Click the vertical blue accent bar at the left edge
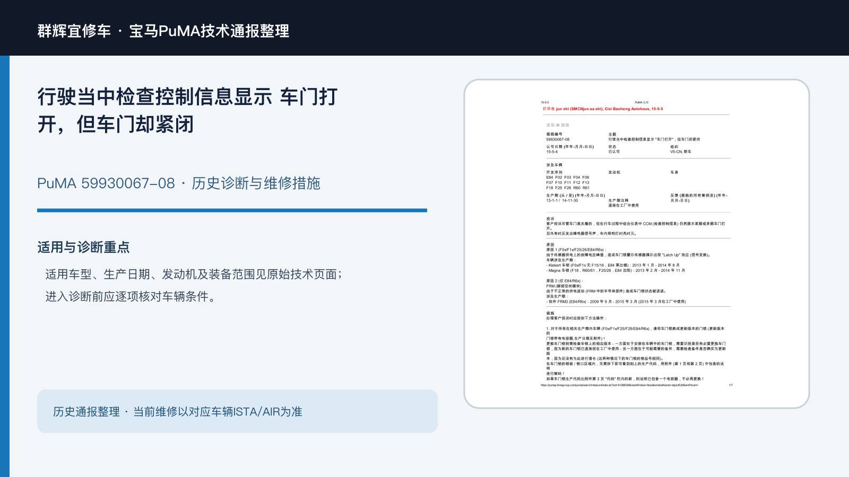 pos(5,266)
